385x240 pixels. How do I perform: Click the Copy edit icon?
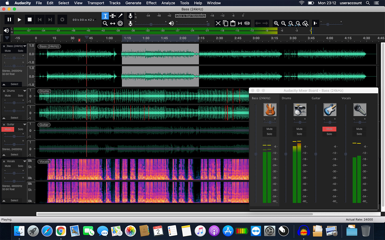(x=225, y=23)
